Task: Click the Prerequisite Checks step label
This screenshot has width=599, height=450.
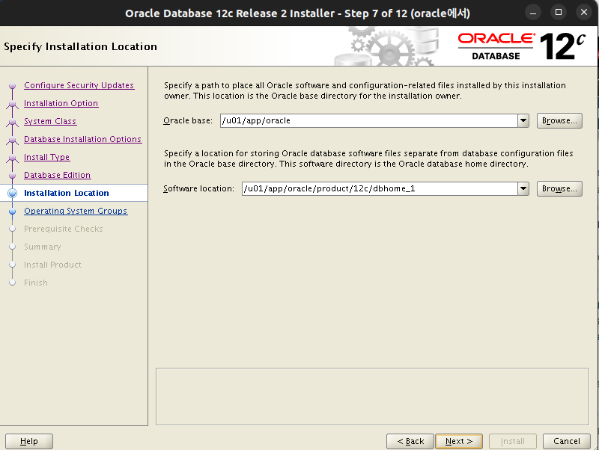Action: coord(64,229)
